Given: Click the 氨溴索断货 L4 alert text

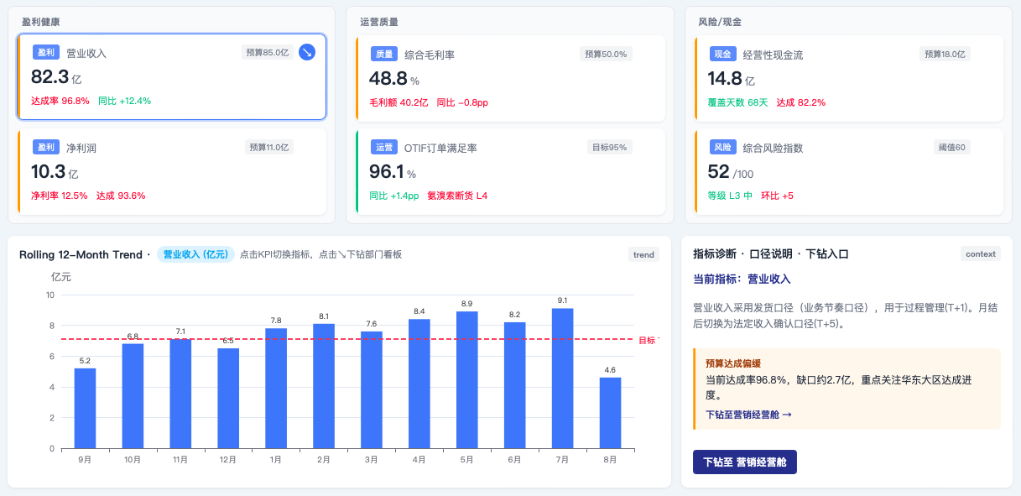Looking at the screenshot, I should (x=457, y=196).
